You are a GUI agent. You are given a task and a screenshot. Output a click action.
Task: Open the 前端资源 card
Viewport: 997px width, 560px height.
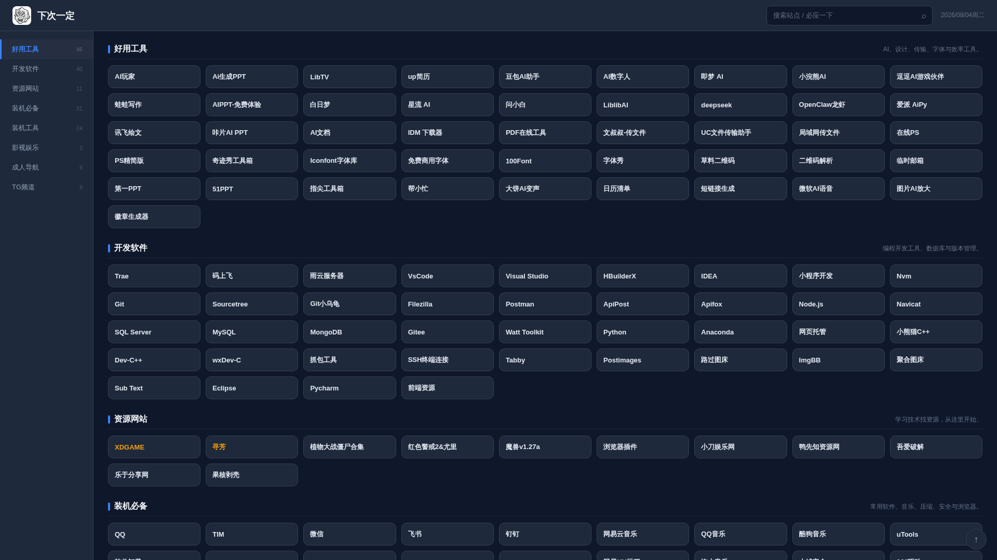click(448, 388)
